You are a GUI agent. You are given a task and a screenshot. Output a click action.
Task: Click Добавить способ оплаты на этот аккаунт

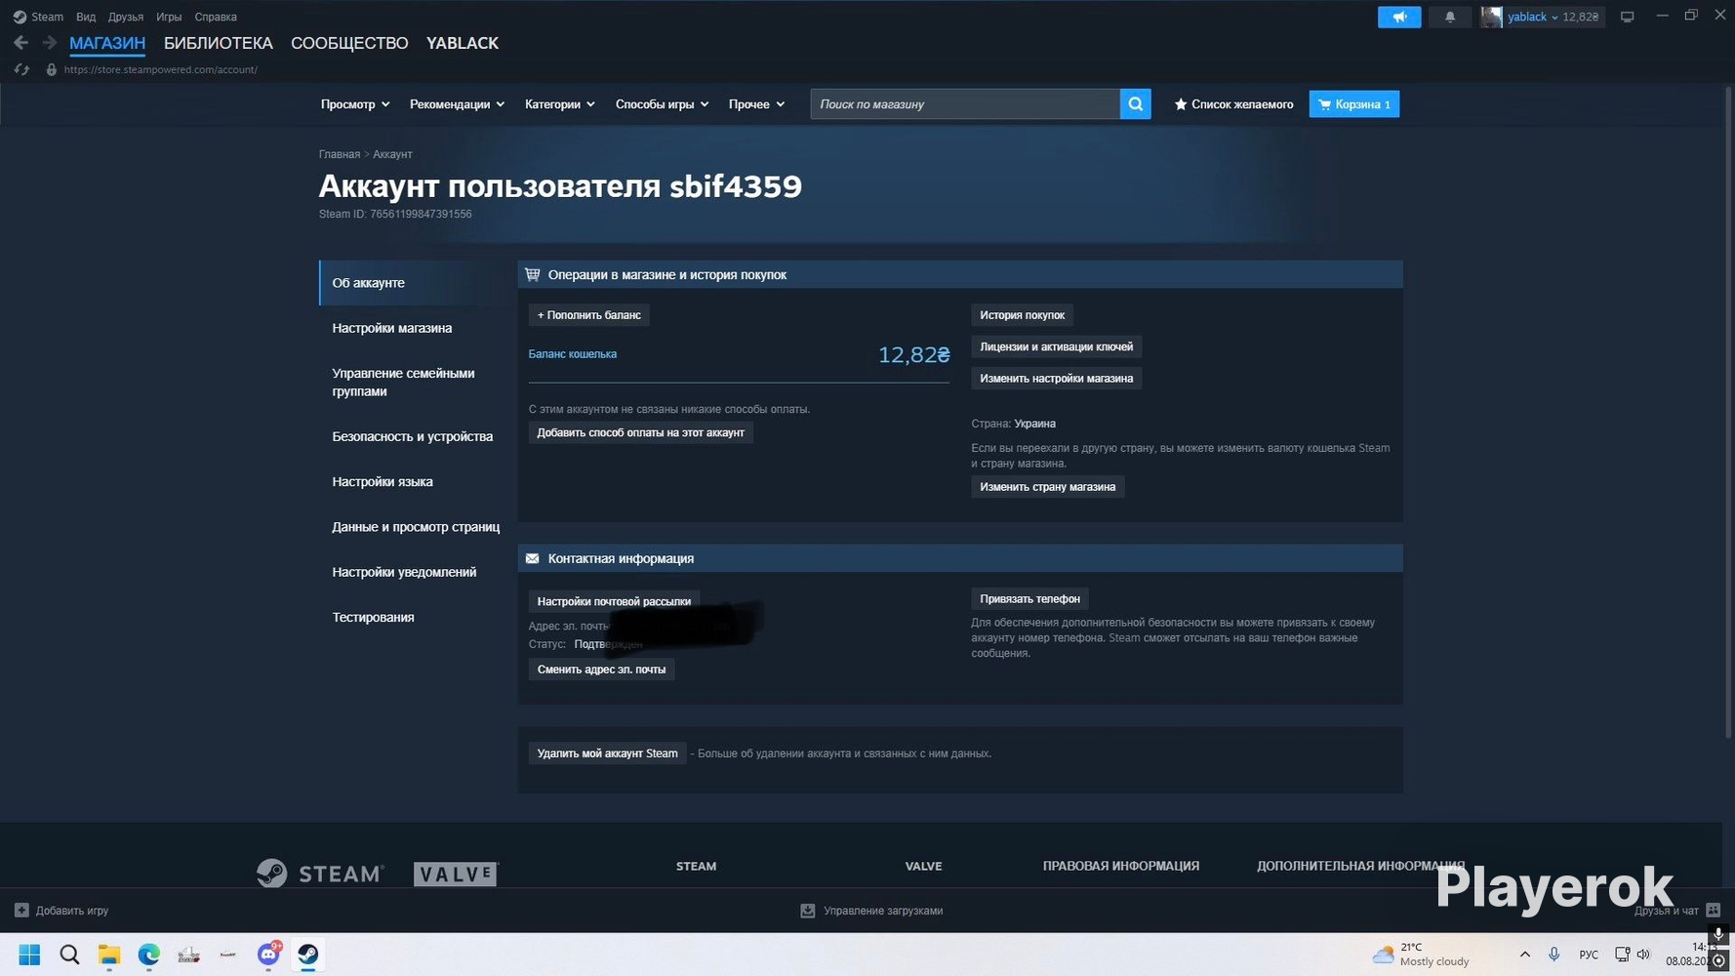[641, 432]
